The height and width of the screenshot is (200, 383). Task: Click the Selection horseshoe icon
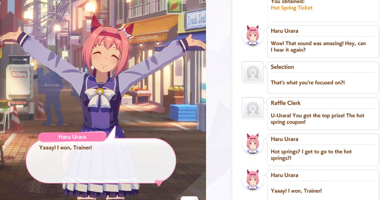click(252, 72)
